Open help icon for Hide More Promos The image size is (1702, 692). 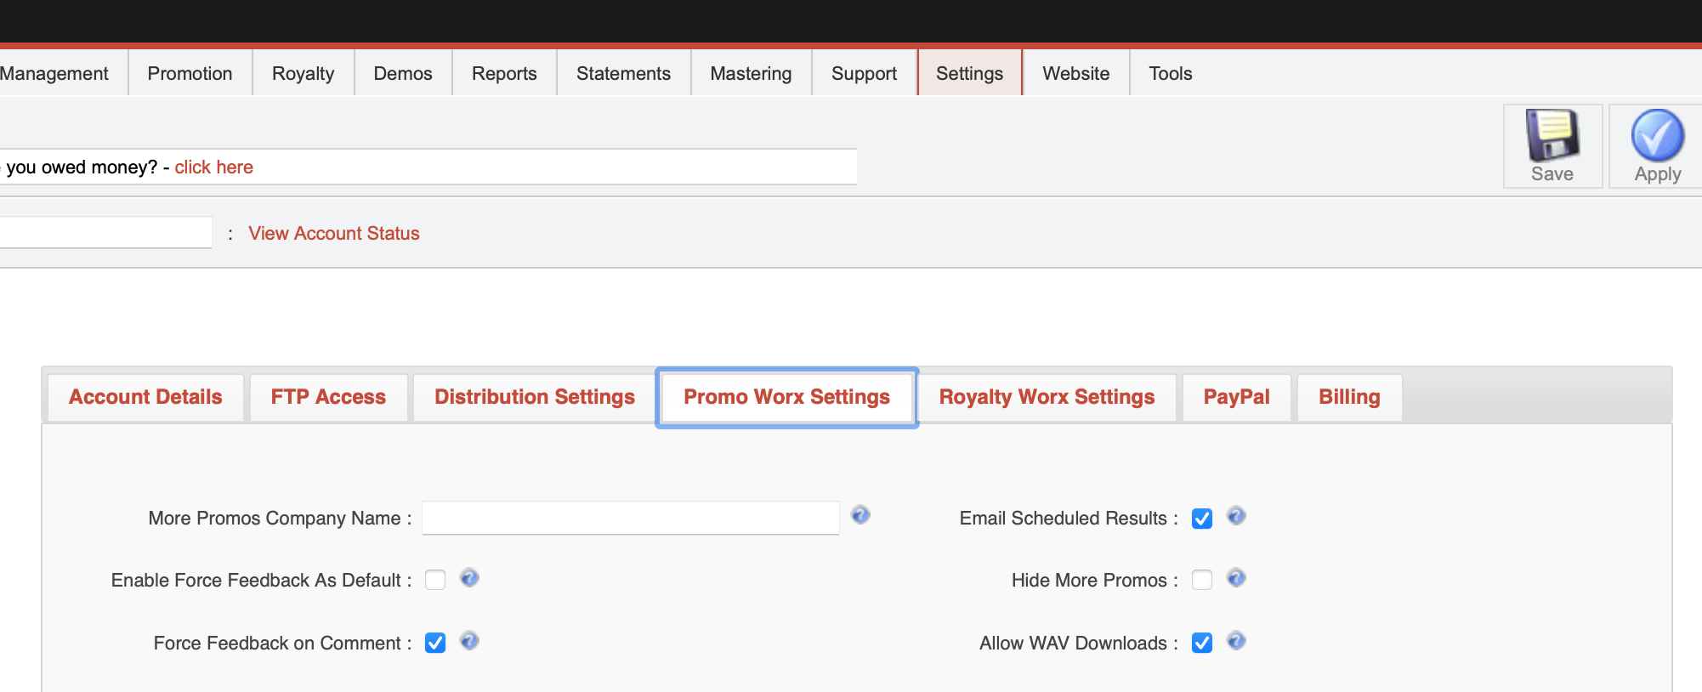click(x=1236, y=578)
